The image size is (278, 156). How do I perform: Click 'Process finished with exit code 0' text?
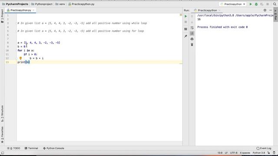(x=222, y=27)
